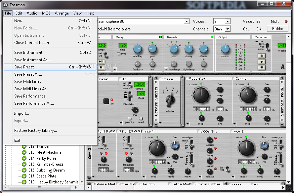Screen dimensions: 294x193
Task: Click the Delay time value display
Action: point(123,45)
